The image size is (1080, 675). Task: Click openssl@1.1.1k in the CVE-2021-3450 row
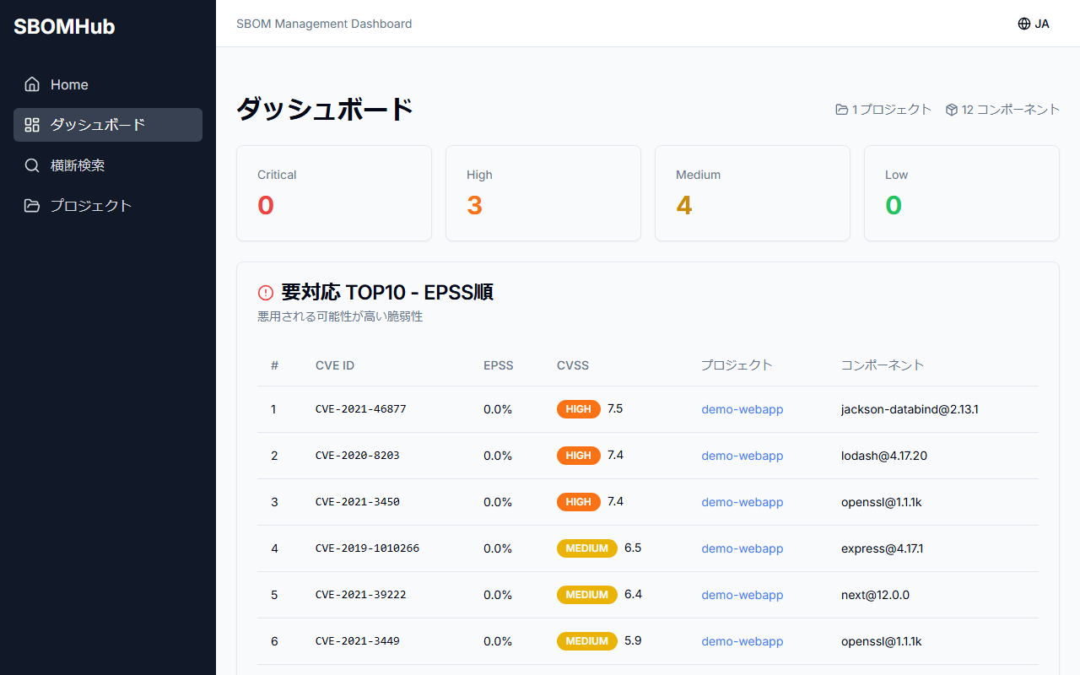[882, 502]
